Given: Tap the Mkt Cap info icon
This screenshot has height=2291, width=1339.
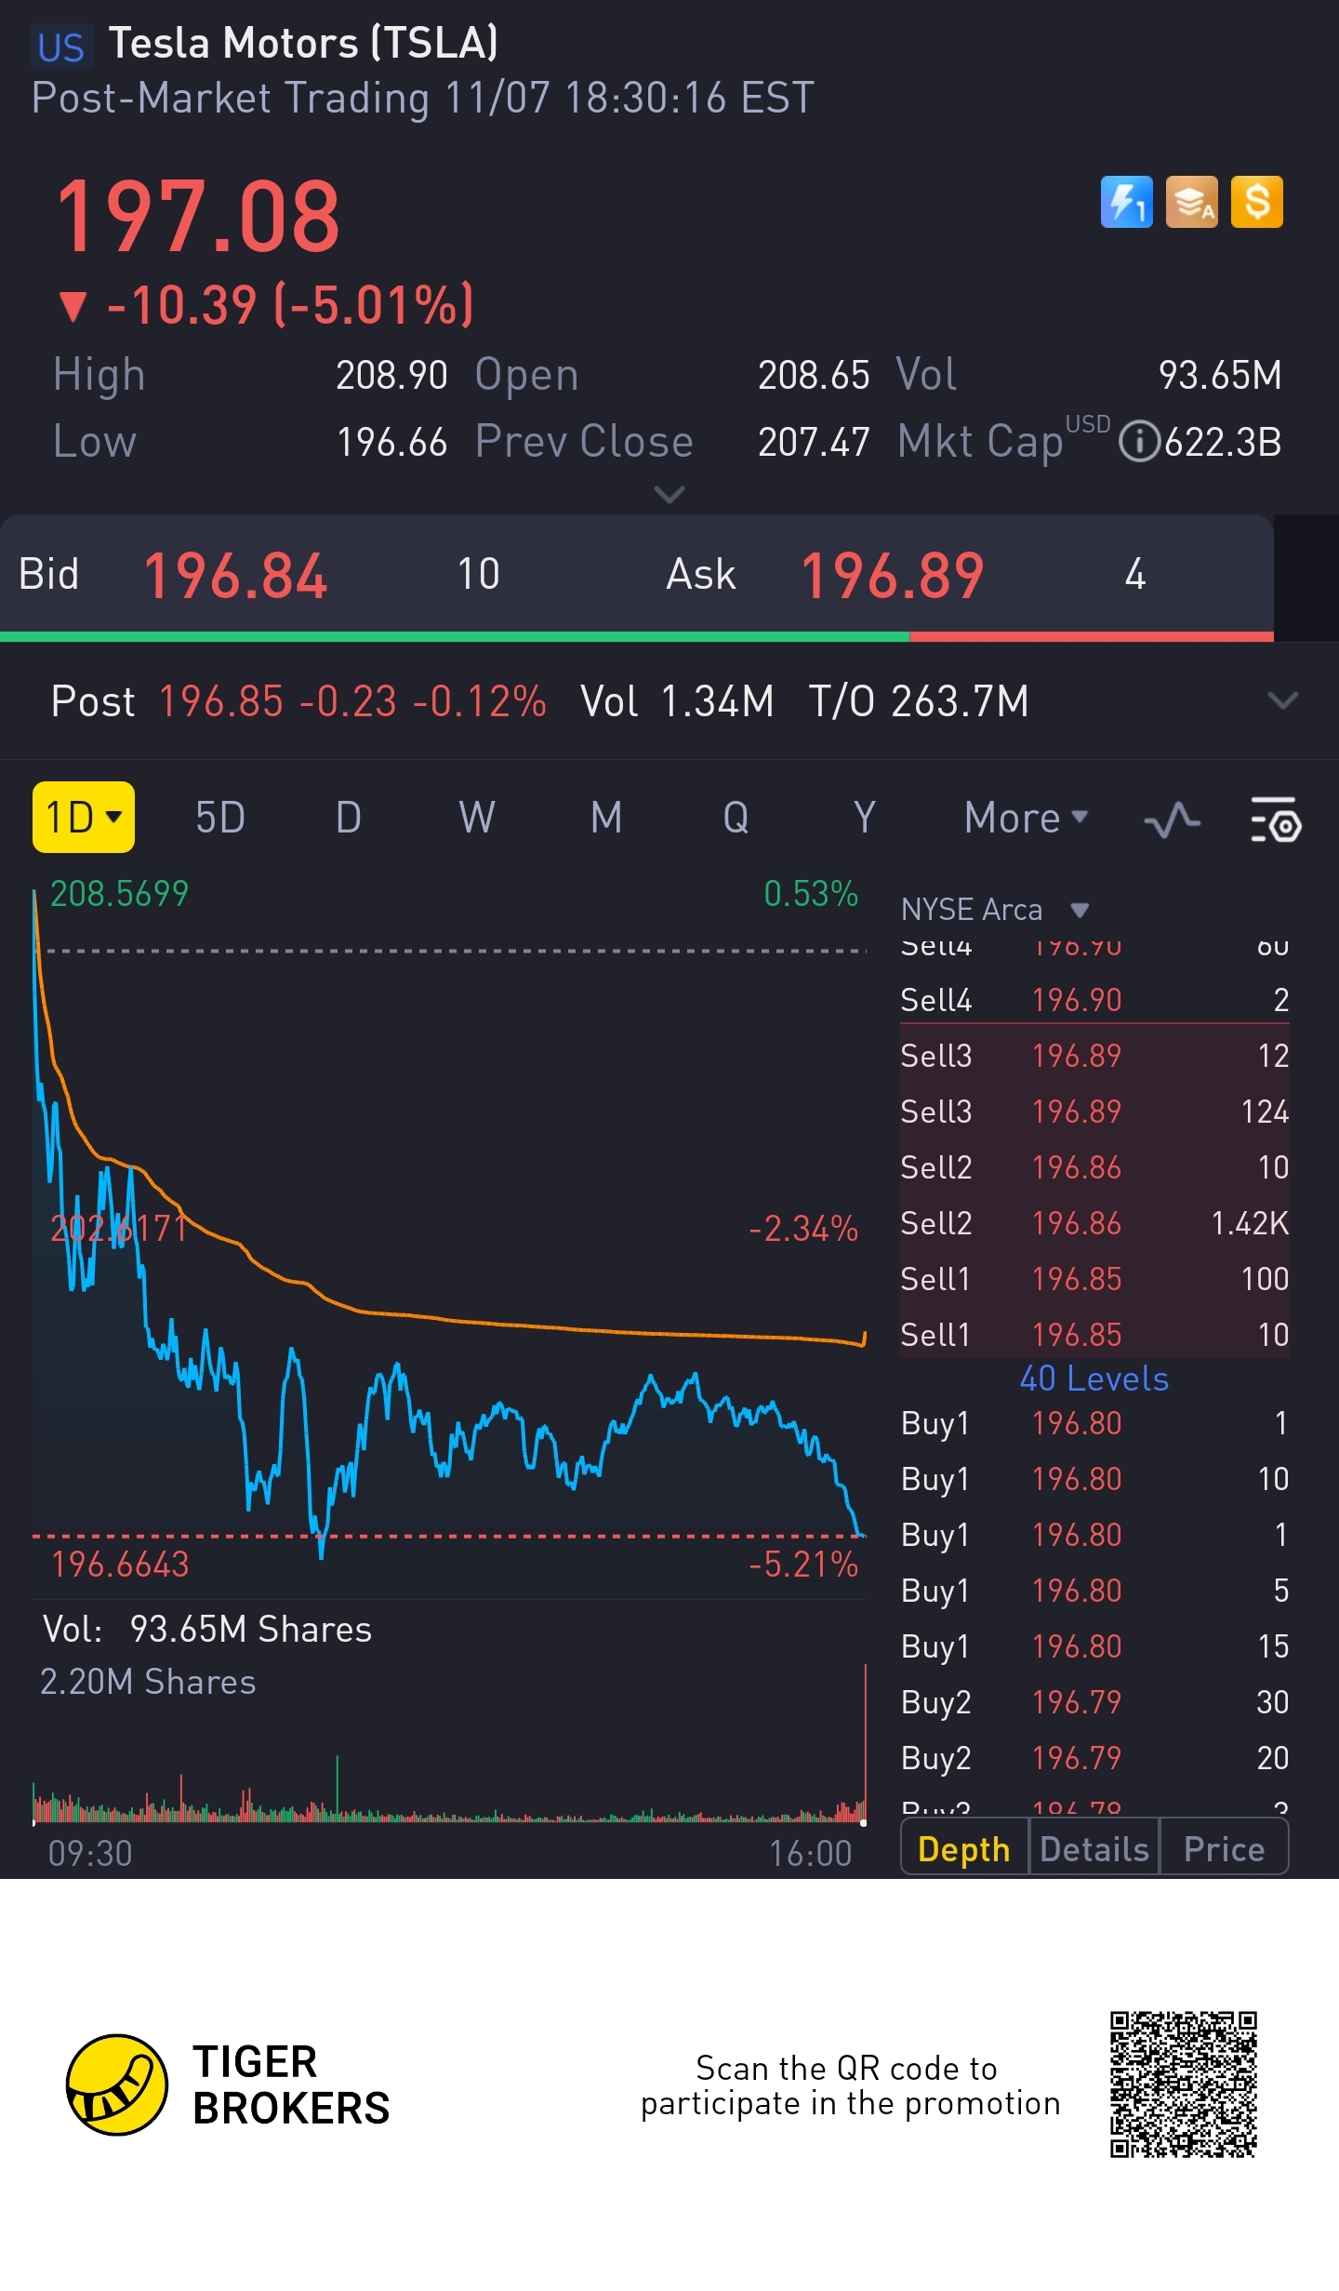Looking at the screenshot, I should (x=1138, y=441).
